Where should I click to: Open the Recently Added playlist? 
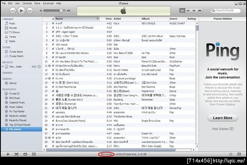pos(18,116)
